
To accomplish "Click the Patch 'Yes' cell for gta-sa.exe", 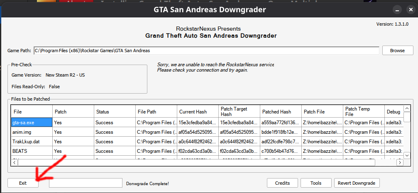I will 73,123.
